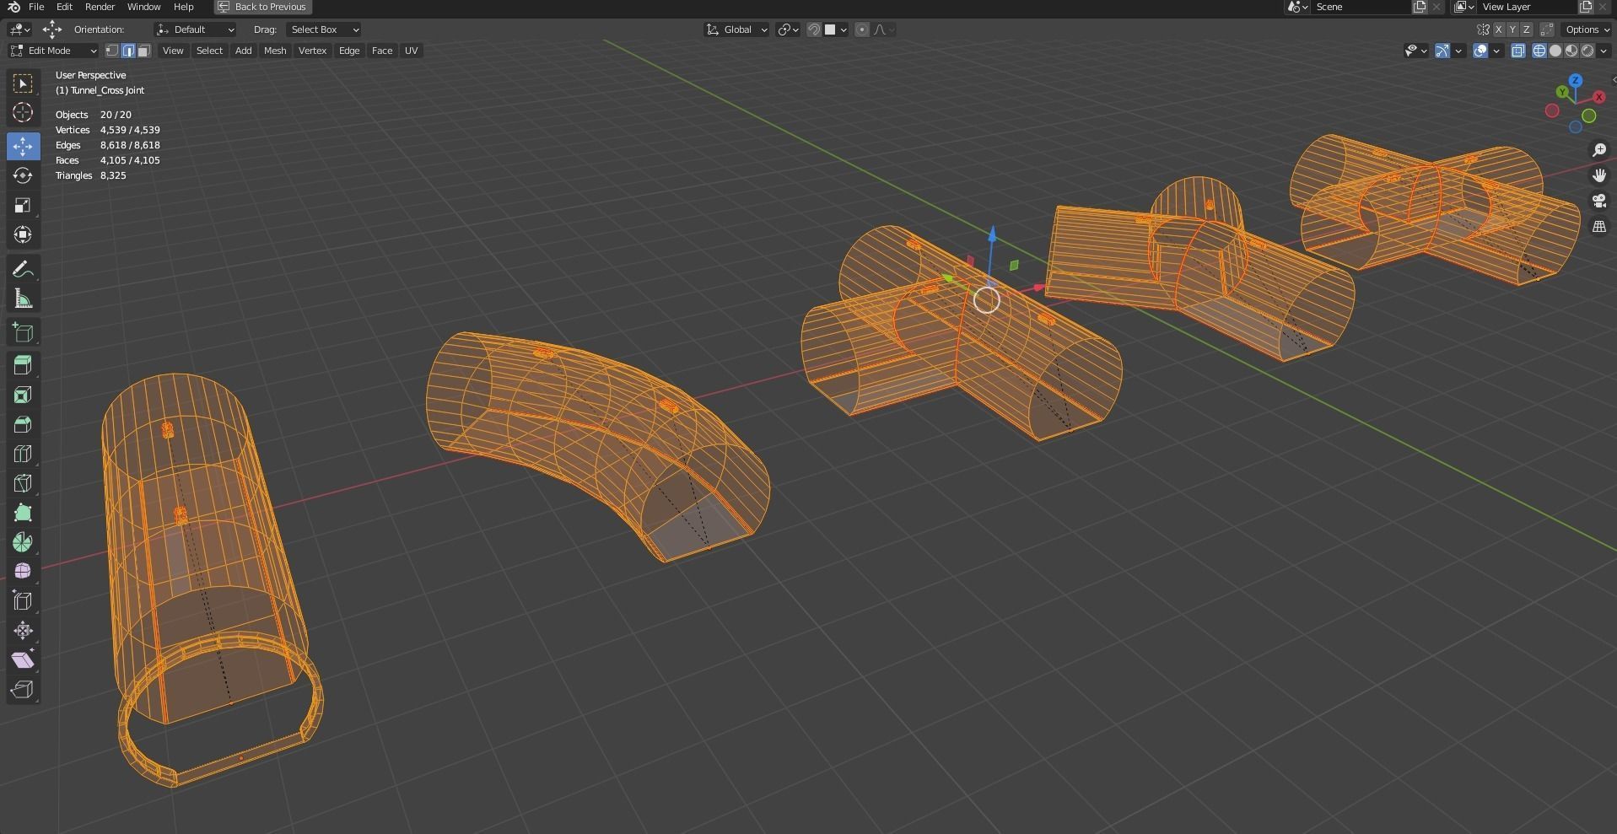Select the Rip Region tool
Image resolution: width=1617 pixels, height=834 pixels.
(x=23, y=690)
